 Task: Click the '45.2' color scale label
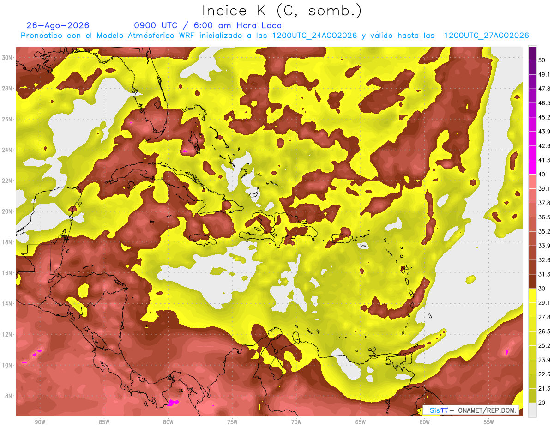(544, 118)
